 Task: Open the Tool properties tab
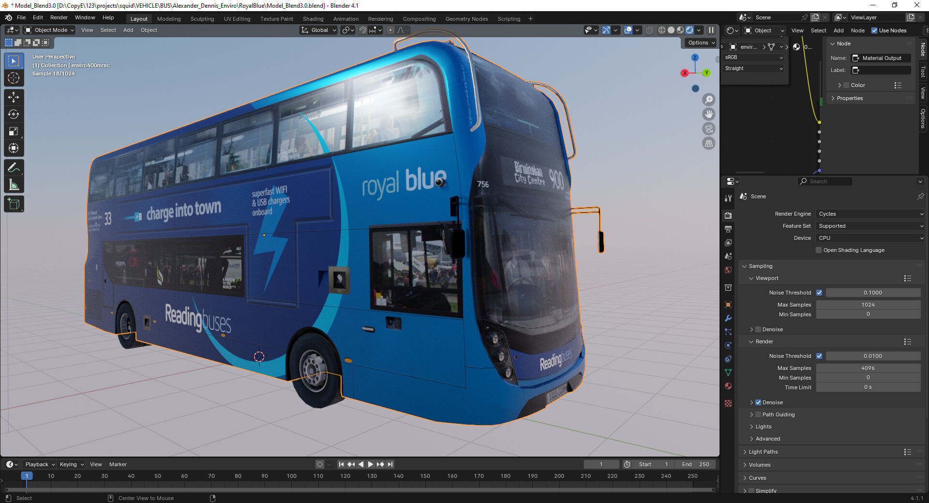coord(728,198)
